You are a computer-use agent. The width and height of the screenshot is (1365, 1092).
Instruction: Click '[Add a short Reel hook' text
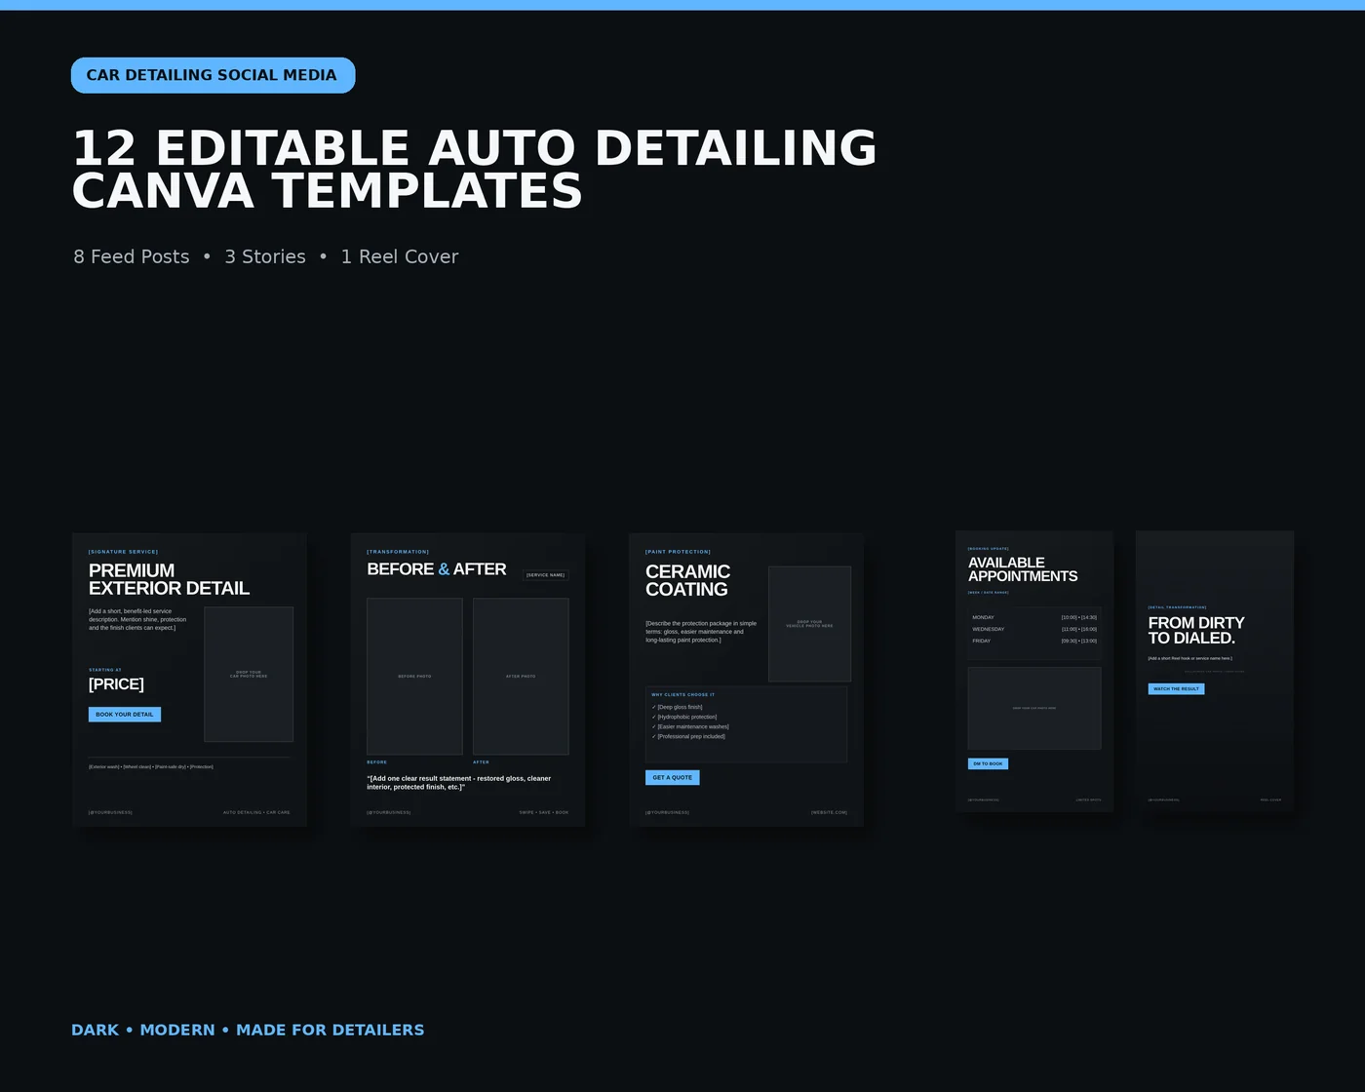pos(1190,658)
